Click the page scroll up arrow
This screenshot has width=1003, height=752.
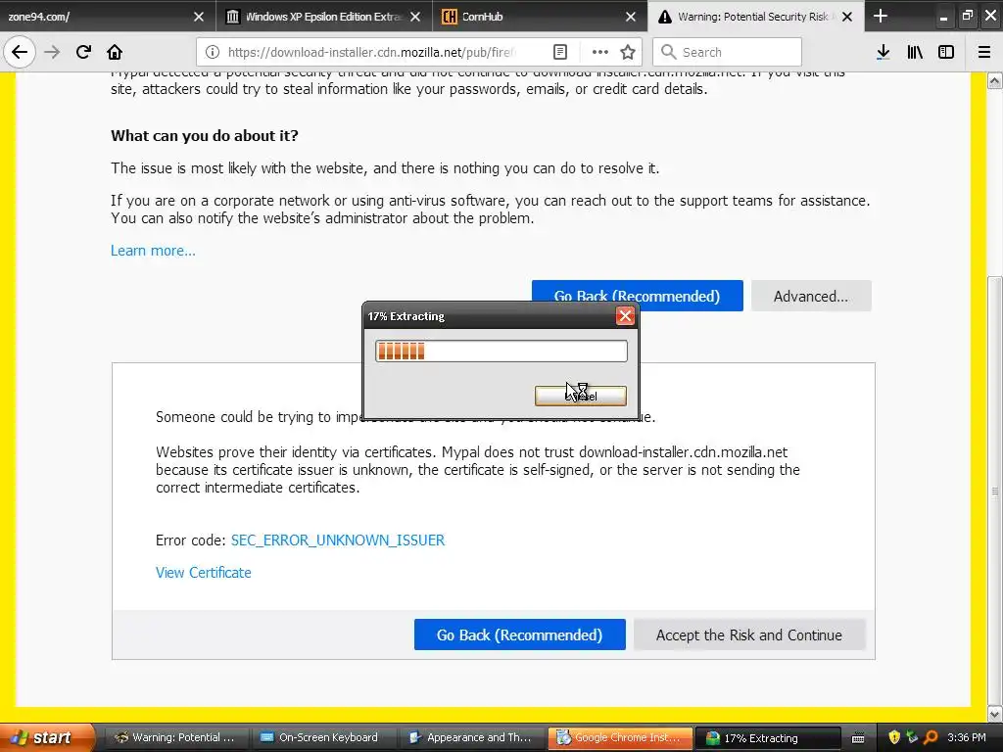pyautogui.click(x=995, y=80)
